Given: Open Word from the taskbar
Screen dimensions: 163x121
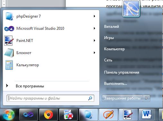Looking at the screenshot, I should (147, 115).
